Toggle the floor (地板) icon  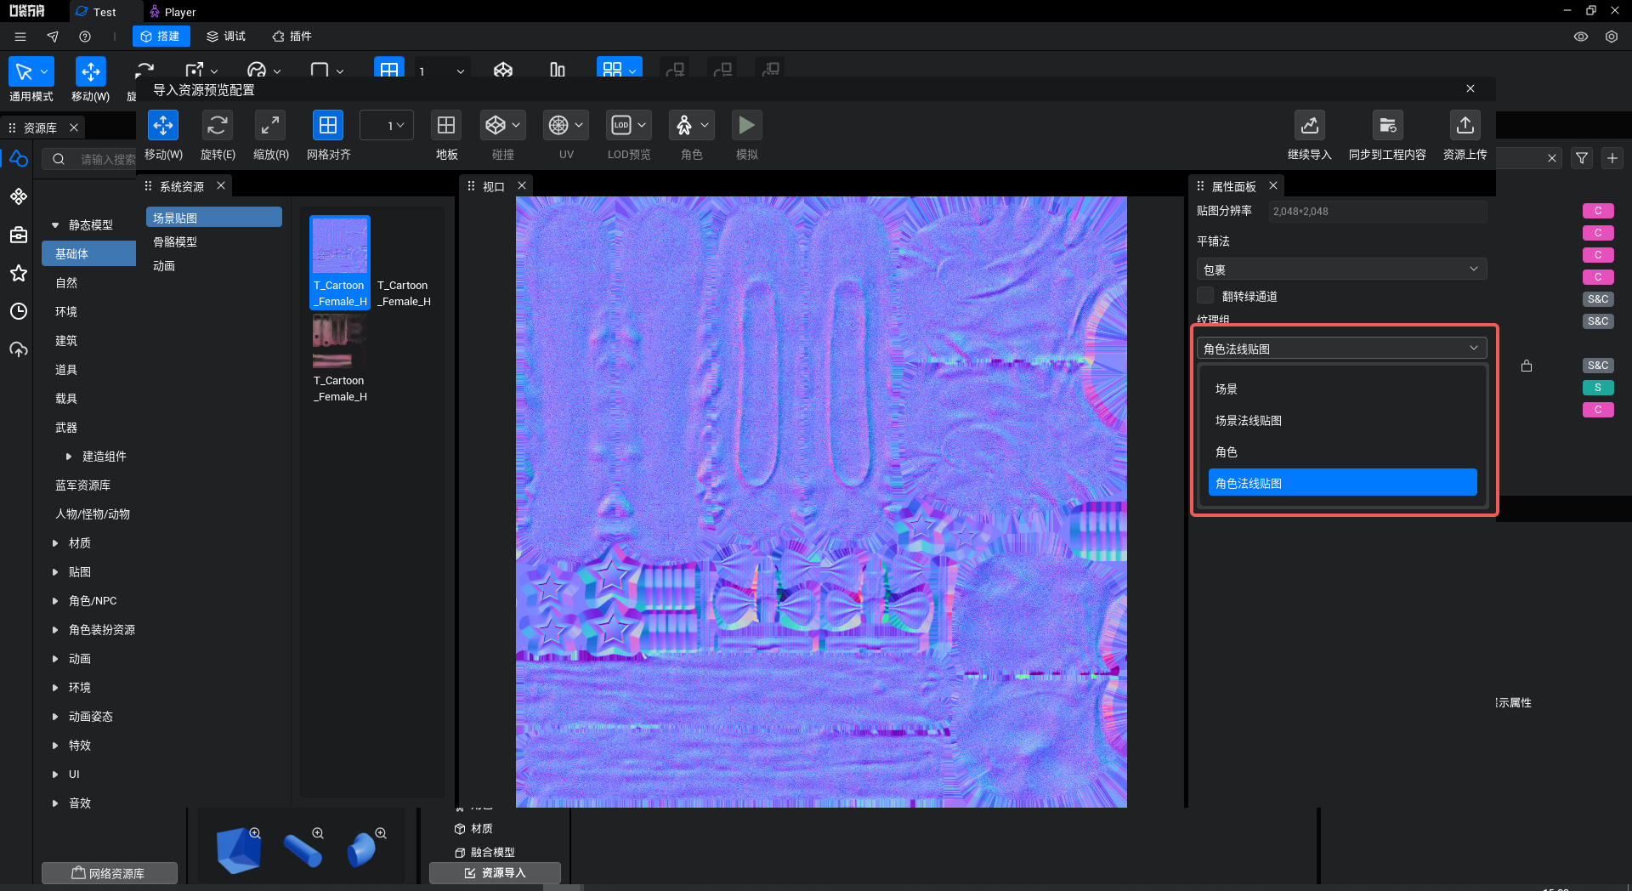(x=446, y=126)
